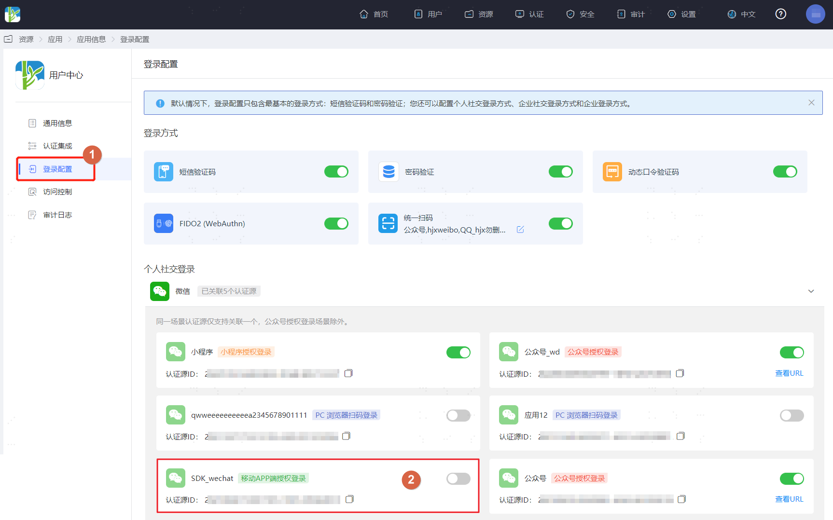Open the user avatar menu

pyautogui.click(x=815, y=14)
